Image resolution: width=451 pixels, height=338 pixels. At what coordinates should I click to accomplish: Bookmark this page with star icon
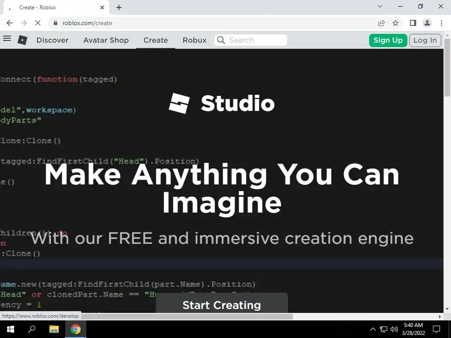(x=396, y=23)
